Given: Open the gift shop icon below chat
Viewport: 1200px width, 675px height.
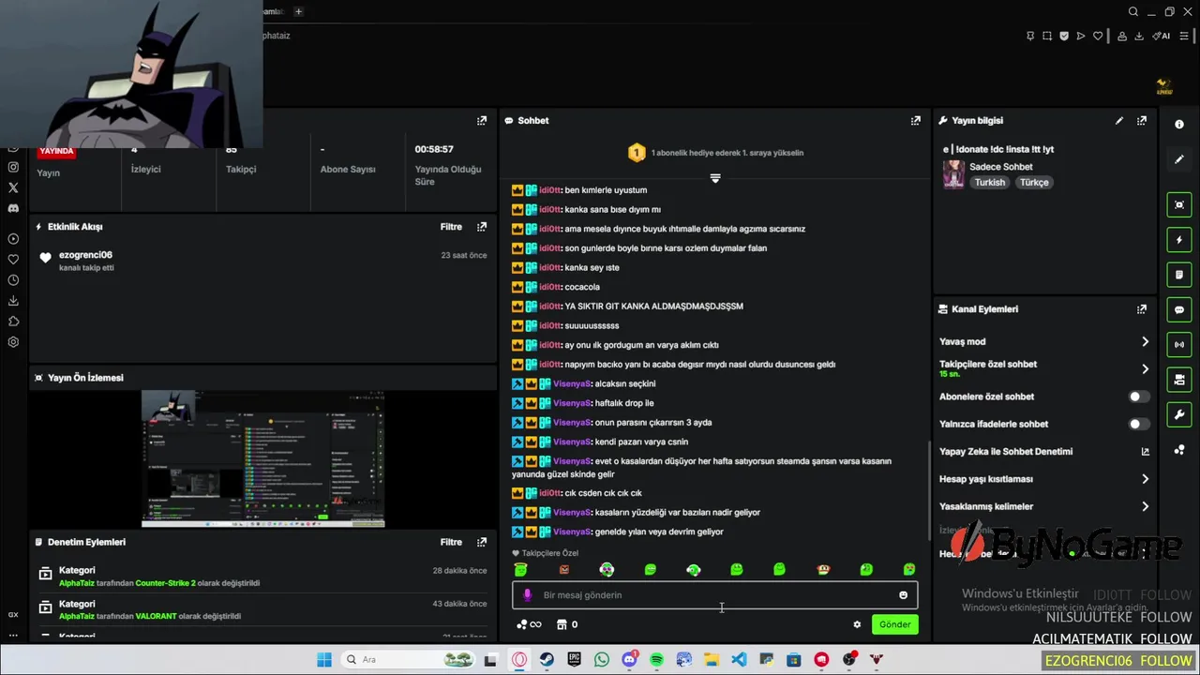Looking at the screenshot, I should (562, 624).
